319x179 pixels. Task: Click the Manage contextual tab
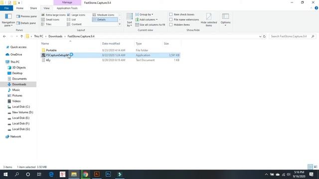pos(67,2)
